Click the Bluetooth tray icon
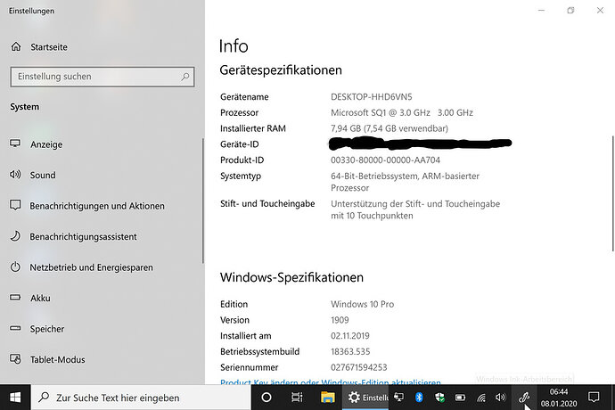The image size is (615, 410). [419, 398]
